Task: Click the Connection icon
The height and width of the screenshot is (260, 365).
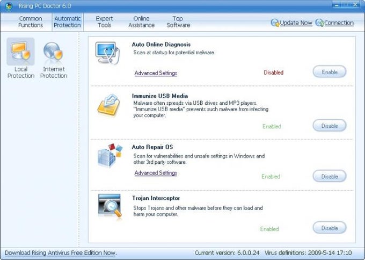Action: click(319, 23)
